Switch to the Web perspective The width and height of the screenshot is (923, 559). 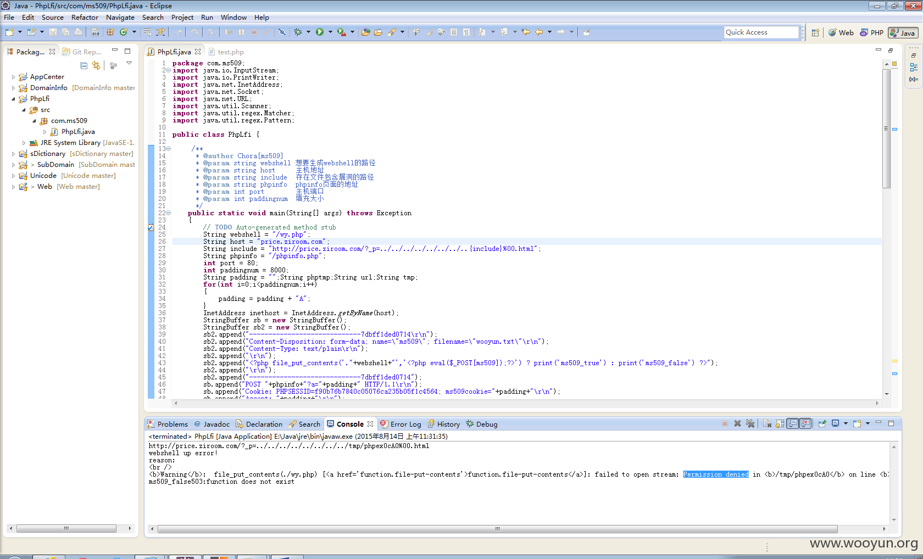tap(841, 33)
